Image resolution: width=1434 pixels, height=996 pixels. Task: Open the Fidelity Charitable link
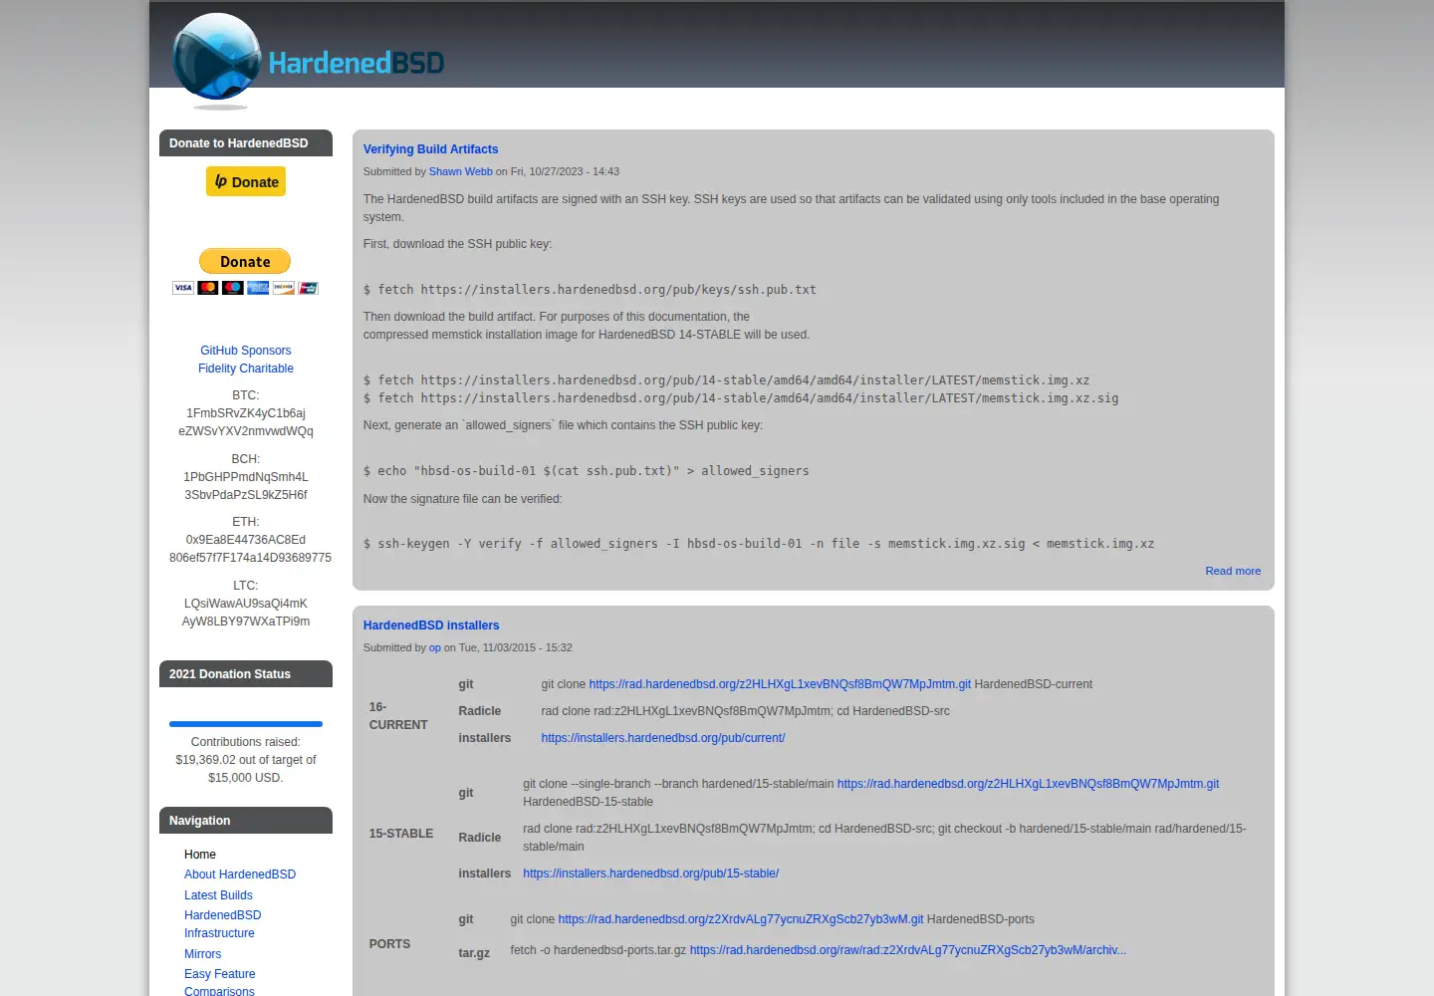(x=246, y=369)
